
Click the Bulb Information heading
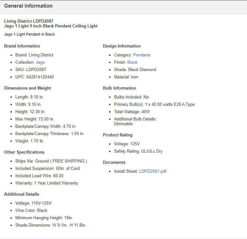119,88
